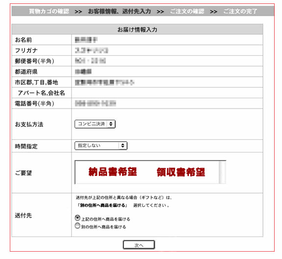Go to ご注文の完了 step
Image resolution: width=282 pixels, height=259 pixels.
pyautogui.click(x=240, y=11)
